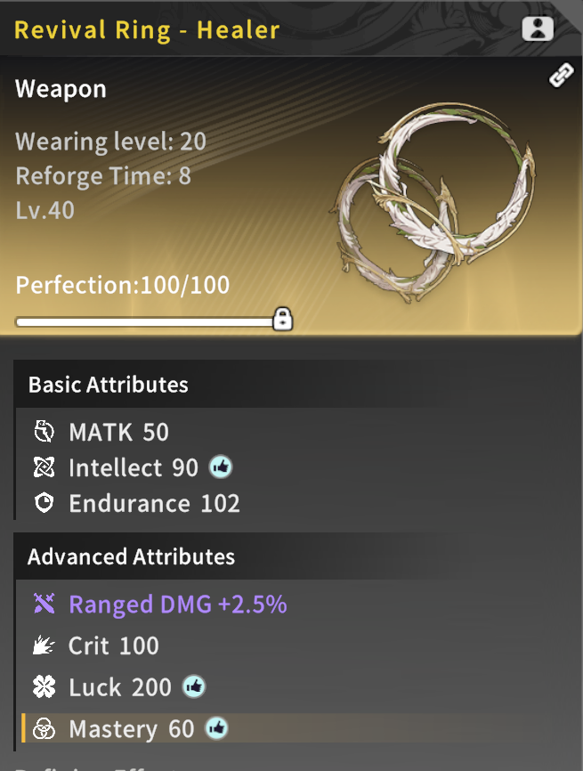The width and height of the screenshot is (583, 771).
Task: Click the Luck clover icon
Action: [45, 687]
